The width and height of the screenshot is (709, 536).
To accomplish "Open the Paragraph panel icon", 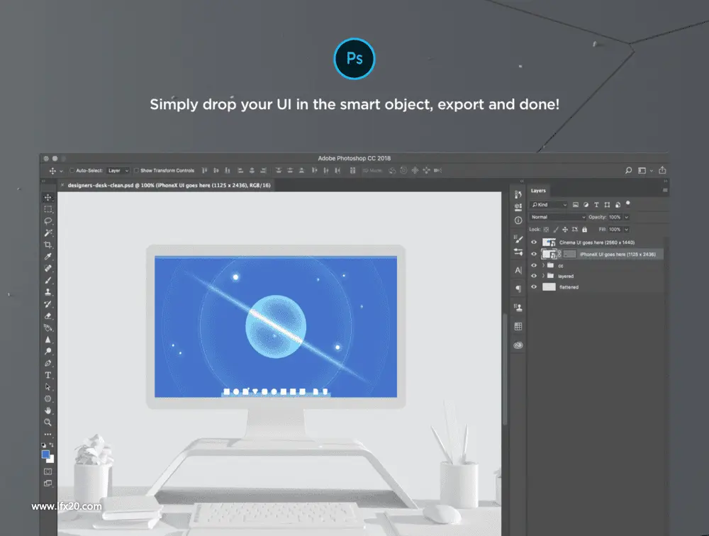I will coord(518,289).
